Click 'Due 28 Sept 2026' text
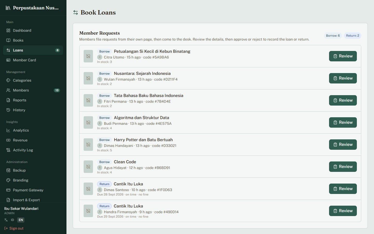 [110, 194]
